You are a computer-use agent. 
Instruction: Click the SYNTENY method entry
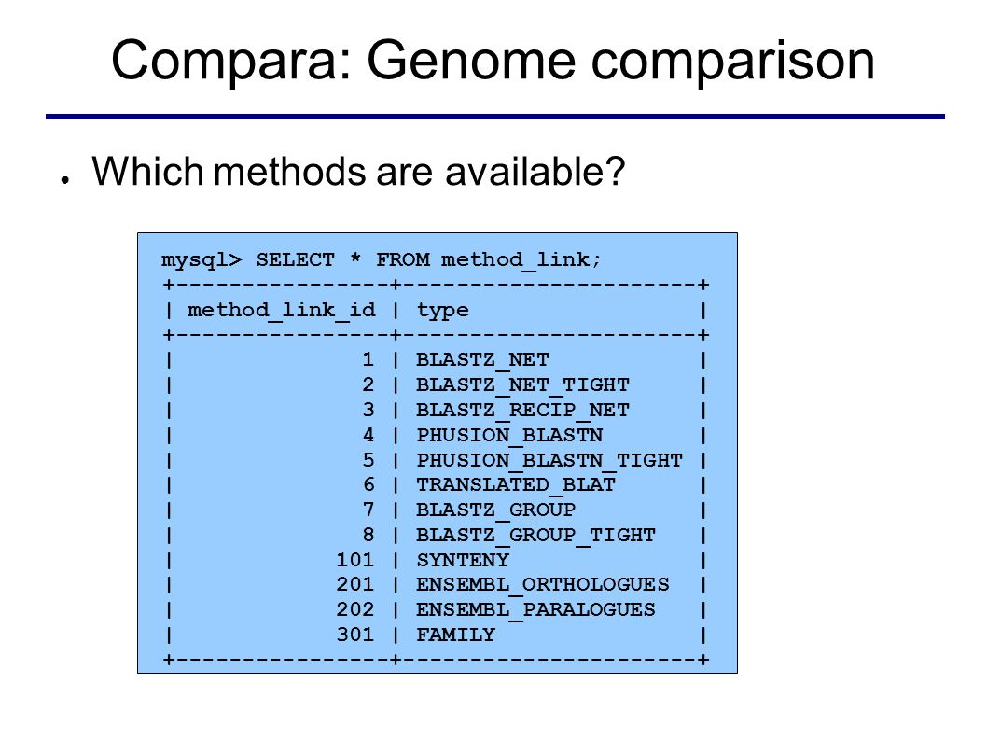click(463, 560)
